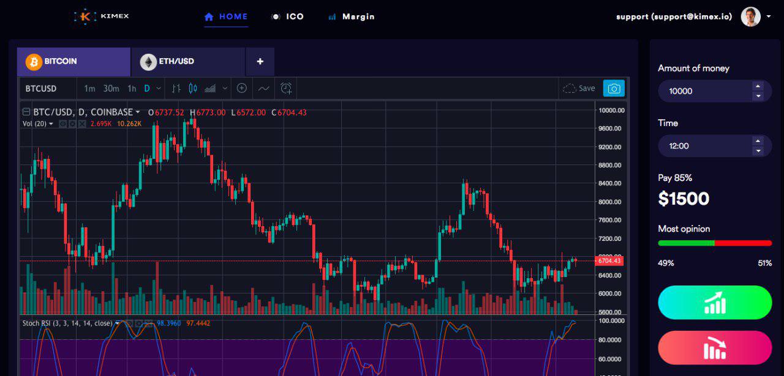This screenshot has width=784, height=376.
Task: Select the 30m timeframe
Action: tap(111, 89)
